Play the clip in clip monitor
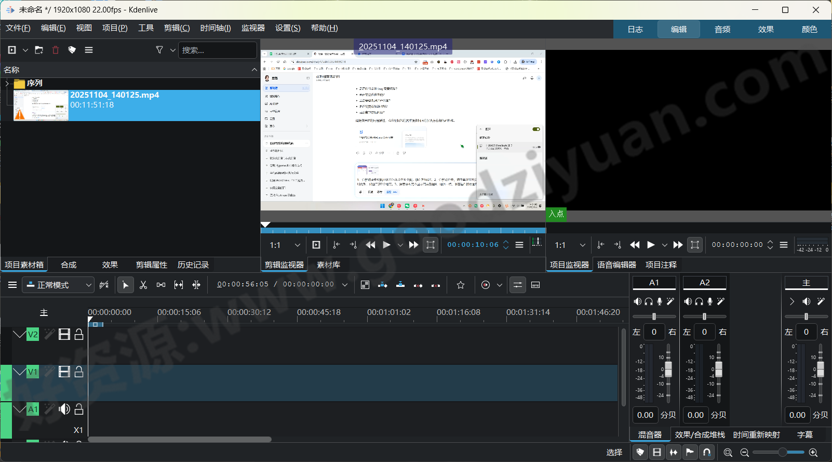Viewport: 832px width, 462px height. click(x=386, y=245)
